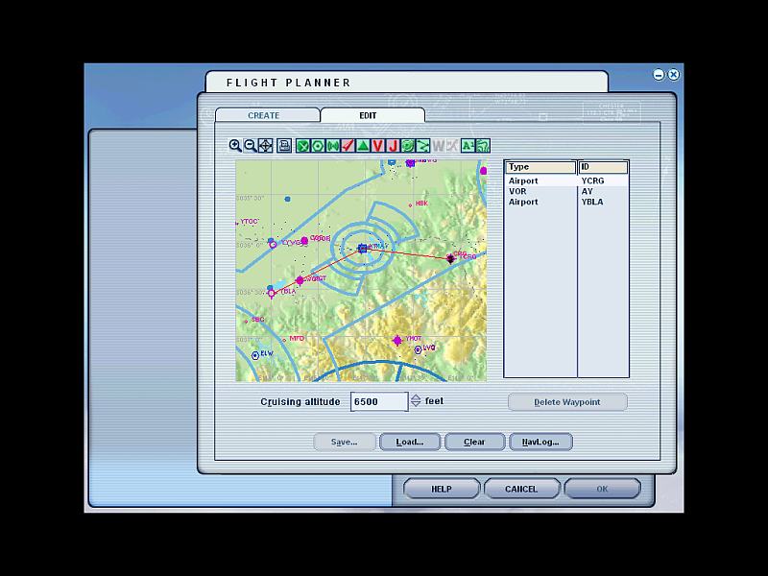The image size is (768, 576).
Task: Open the NavLog...
Action: [x=540, y=442]
